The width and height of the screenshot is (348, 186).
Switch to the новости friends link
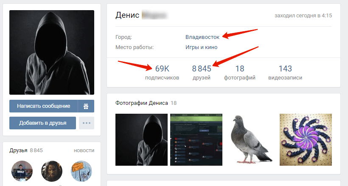[84, 150]
